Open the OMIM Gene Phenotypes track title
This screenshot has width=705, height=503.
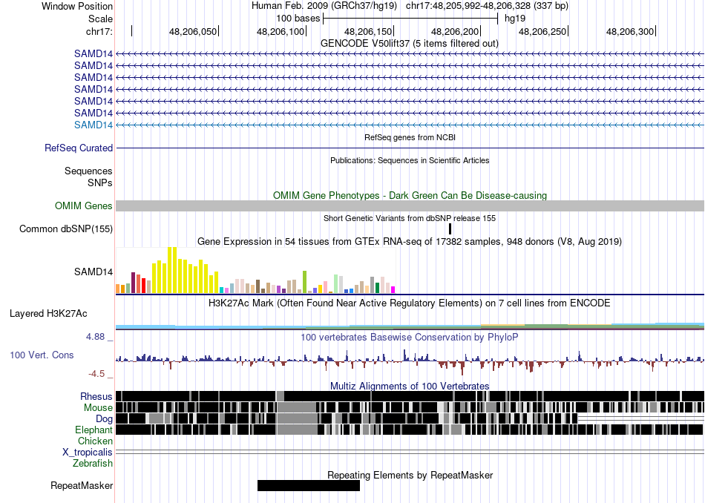pyautogui.click(x=410, y=196)
